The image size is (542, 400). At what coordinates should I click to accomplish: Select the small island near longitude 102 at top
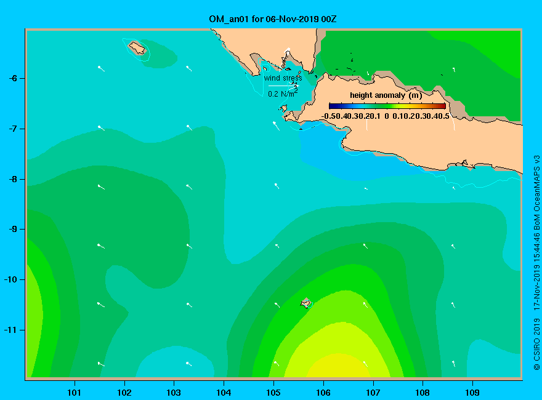pos(137,47)
